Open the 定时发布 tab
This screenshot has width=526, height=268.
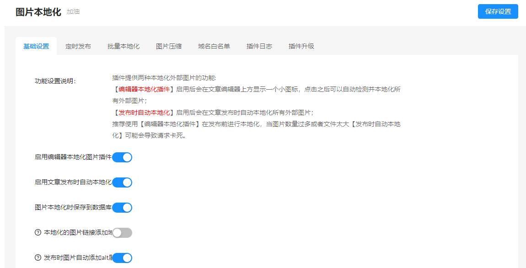click(x=78, y=46)
